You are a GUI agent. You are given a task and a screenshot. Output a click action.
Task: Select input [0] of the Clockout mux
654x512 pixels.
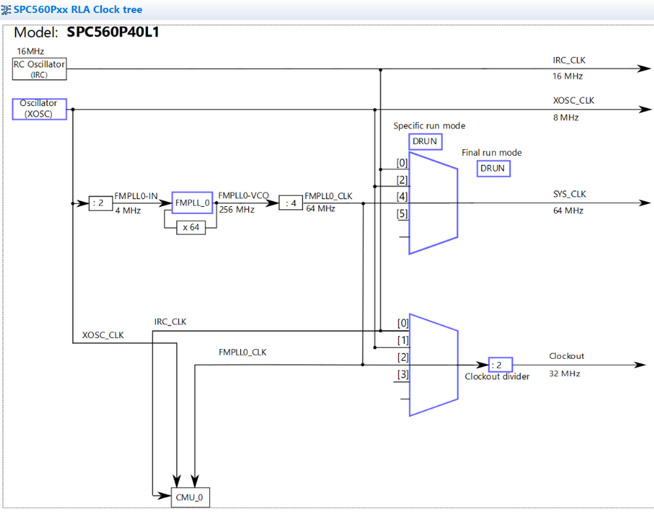(x=403, y=323)
